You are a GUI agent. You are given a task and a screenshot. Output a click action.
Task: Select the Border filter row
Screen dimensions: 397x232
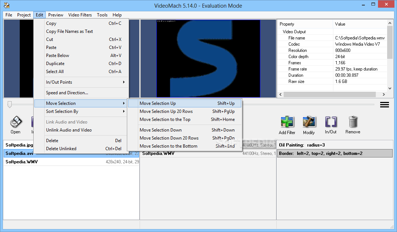[335, 153]
